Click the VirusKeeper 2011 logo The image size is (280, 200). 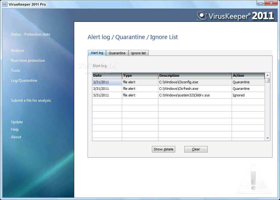[235, 16]
